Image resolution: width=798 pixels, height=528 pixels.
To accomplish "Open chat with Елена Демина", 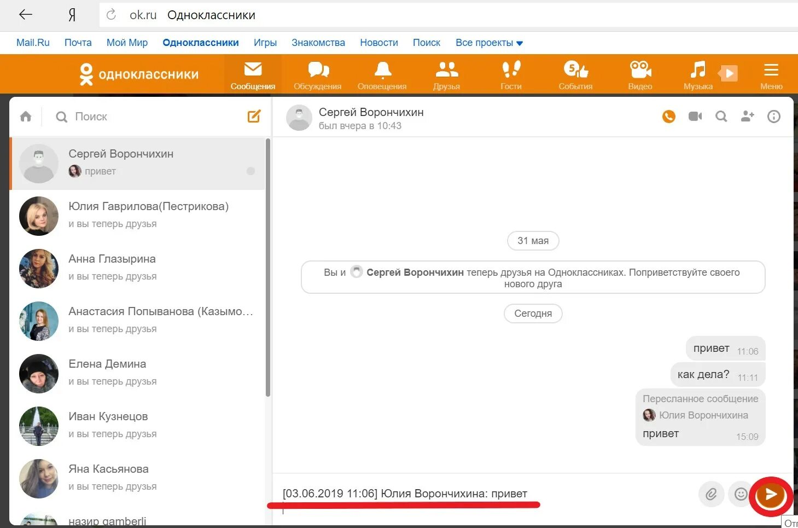I will (137, 373).
